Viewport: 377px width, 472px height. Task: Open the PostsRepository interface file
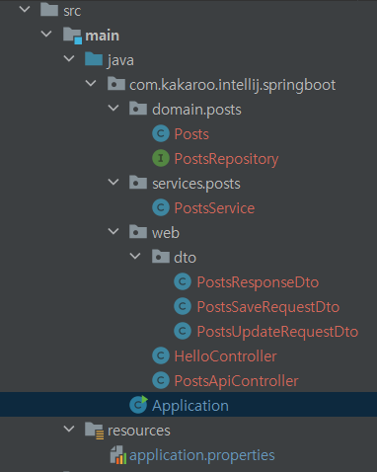point(226,159)
